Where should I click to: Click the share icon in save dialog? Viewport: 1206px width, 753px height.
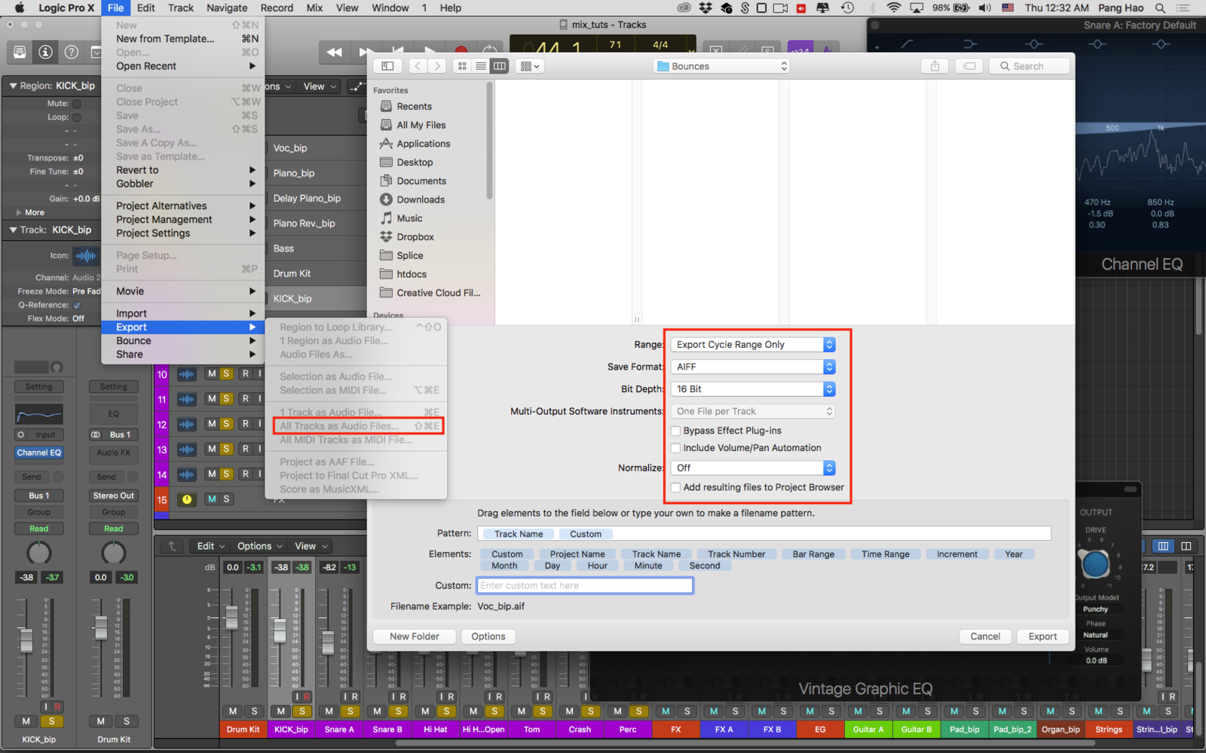[x=935, y=66]
